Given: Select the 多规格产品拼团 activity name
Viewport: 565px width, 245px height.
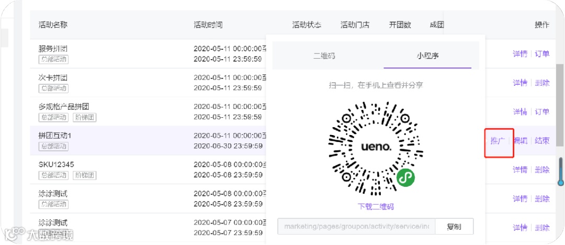Looking at the screenshot, I should point(64,106).
